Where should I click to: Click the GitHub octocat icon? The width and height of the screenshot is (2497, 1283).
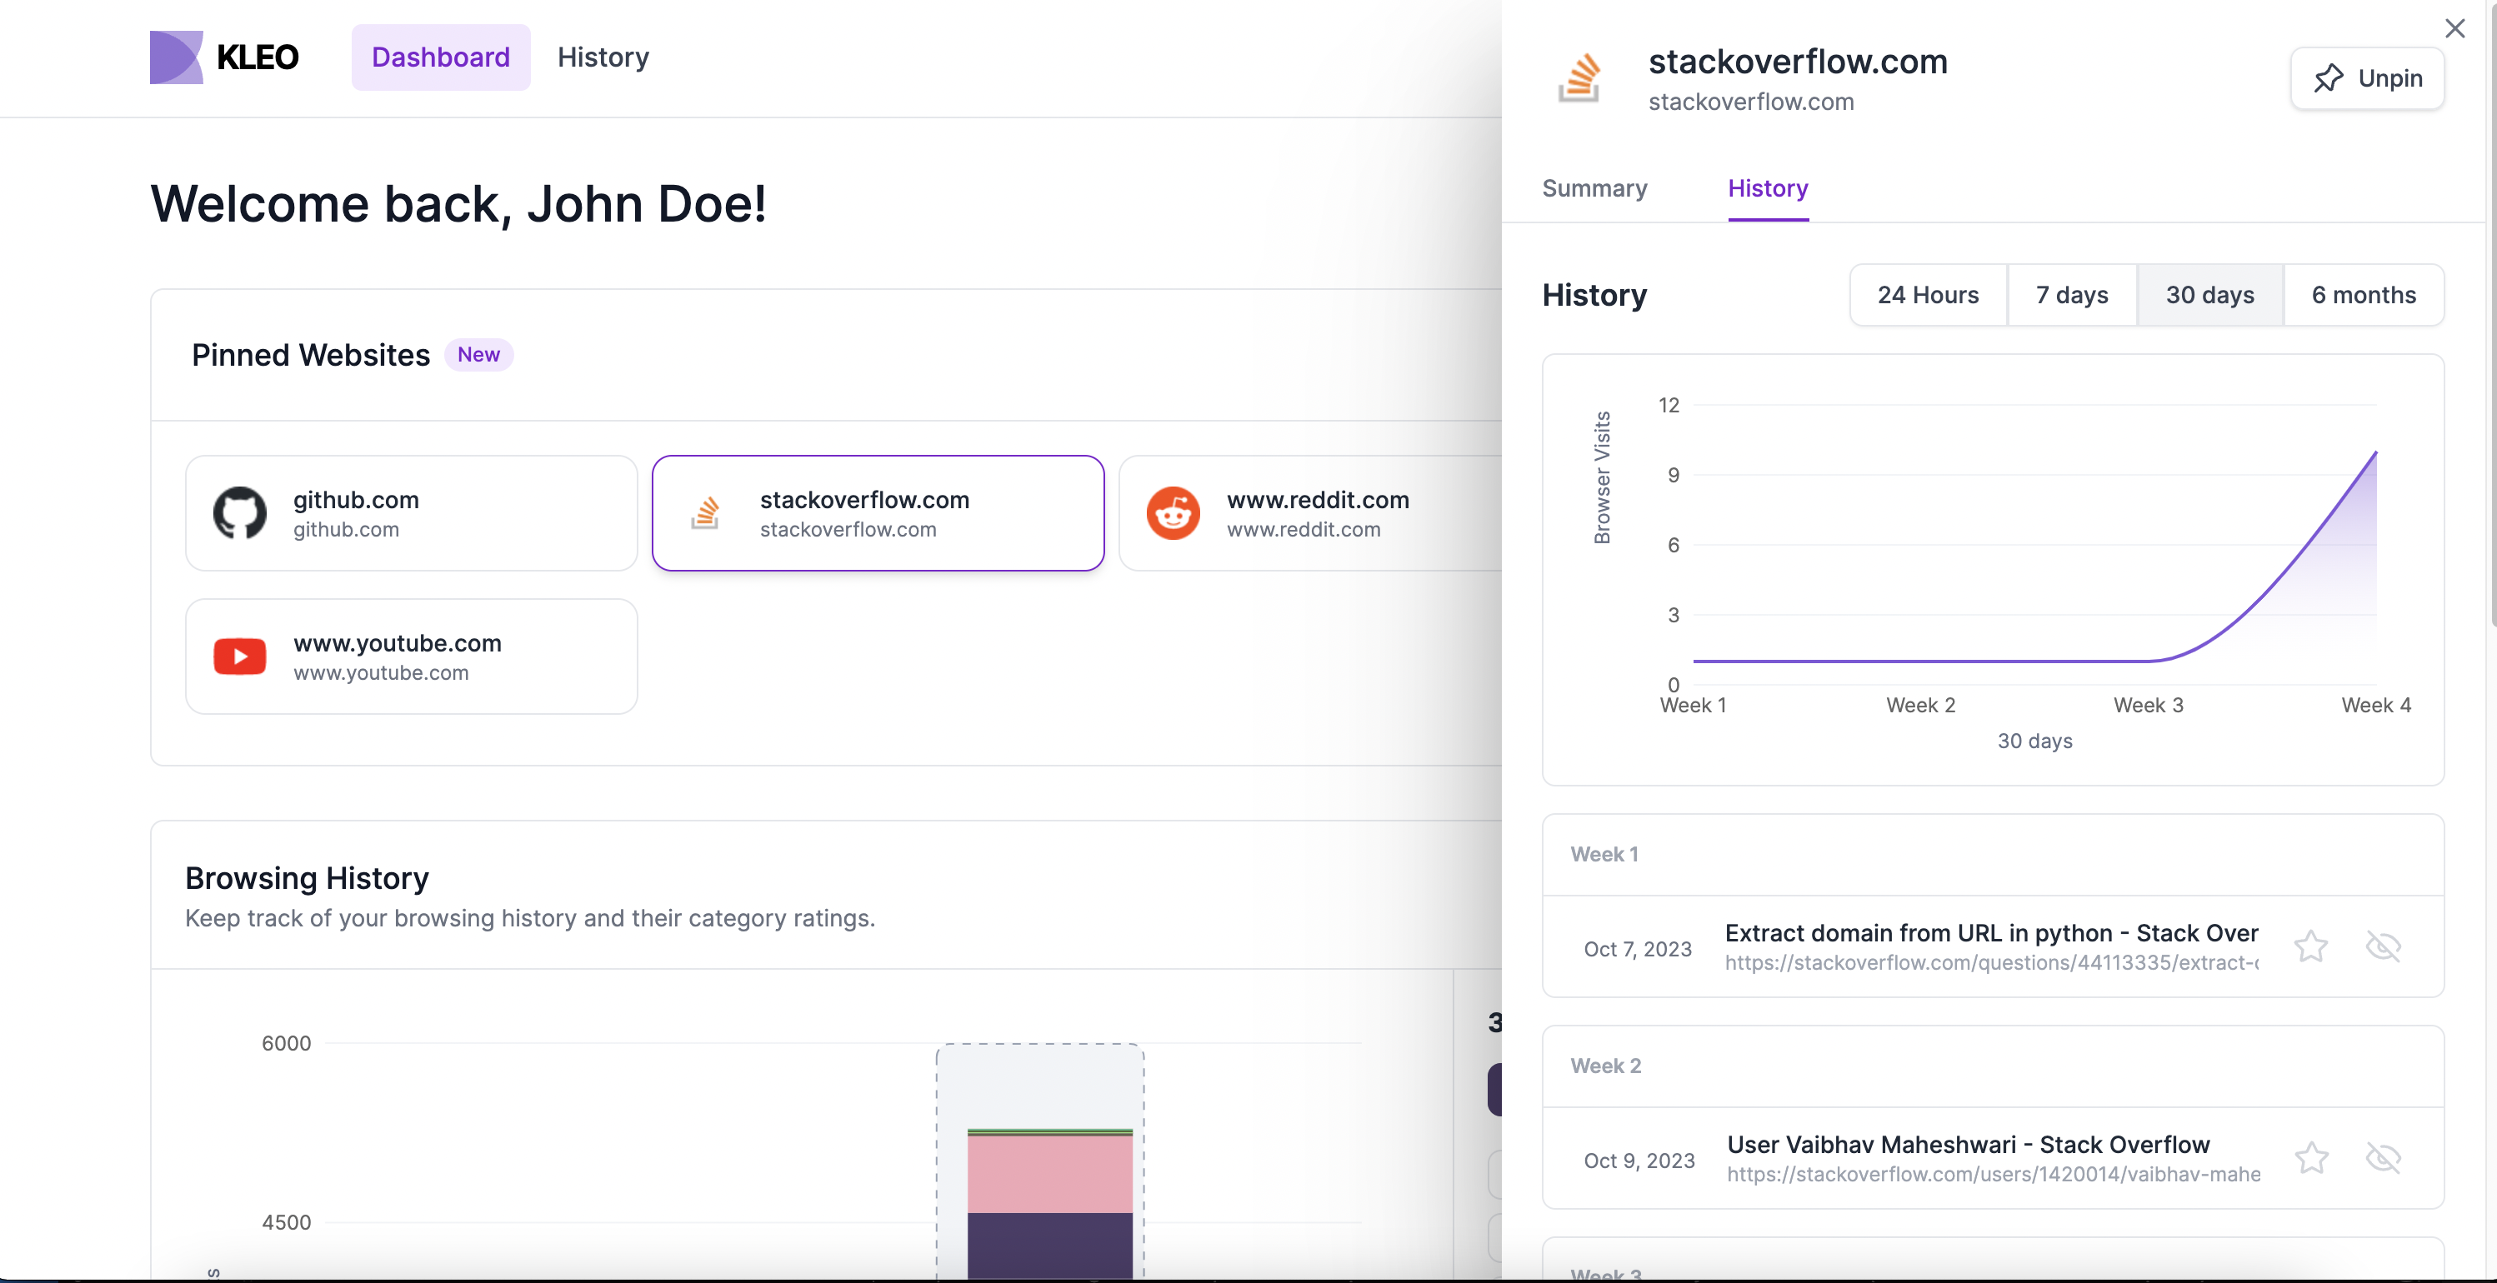(239, 512)
